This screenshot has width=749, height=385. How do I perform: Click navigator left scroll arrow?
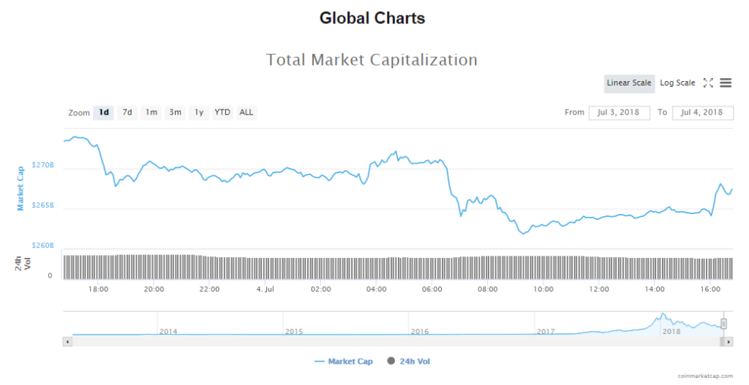(x=68, y=341)
